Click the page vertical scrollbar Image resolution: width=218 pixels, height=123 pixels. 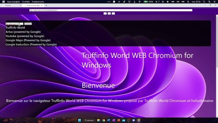click(x=217, y=66)
